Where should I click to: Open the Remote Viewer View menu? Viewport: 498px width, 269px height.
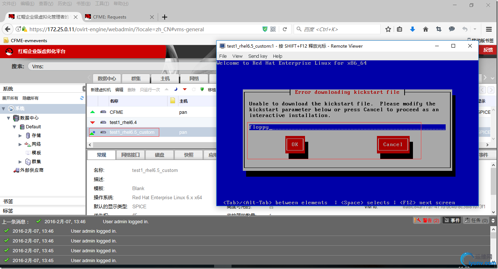237,56
